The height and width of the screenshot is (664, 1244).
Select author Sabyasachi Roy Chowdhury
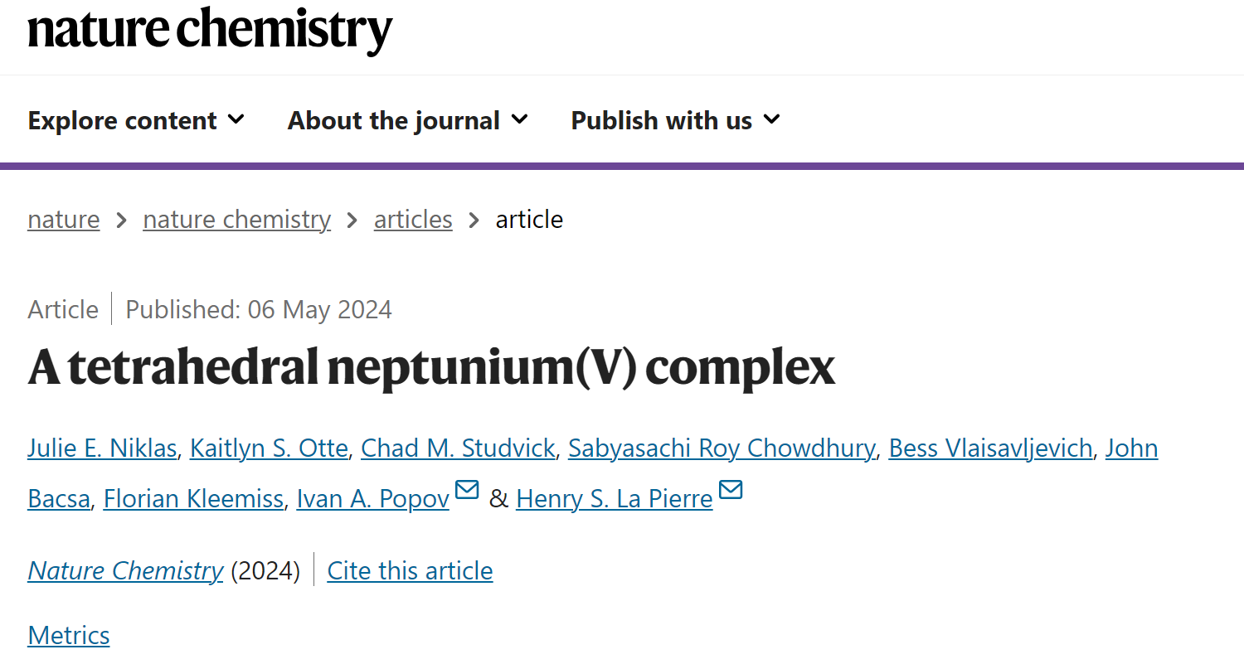722,448
